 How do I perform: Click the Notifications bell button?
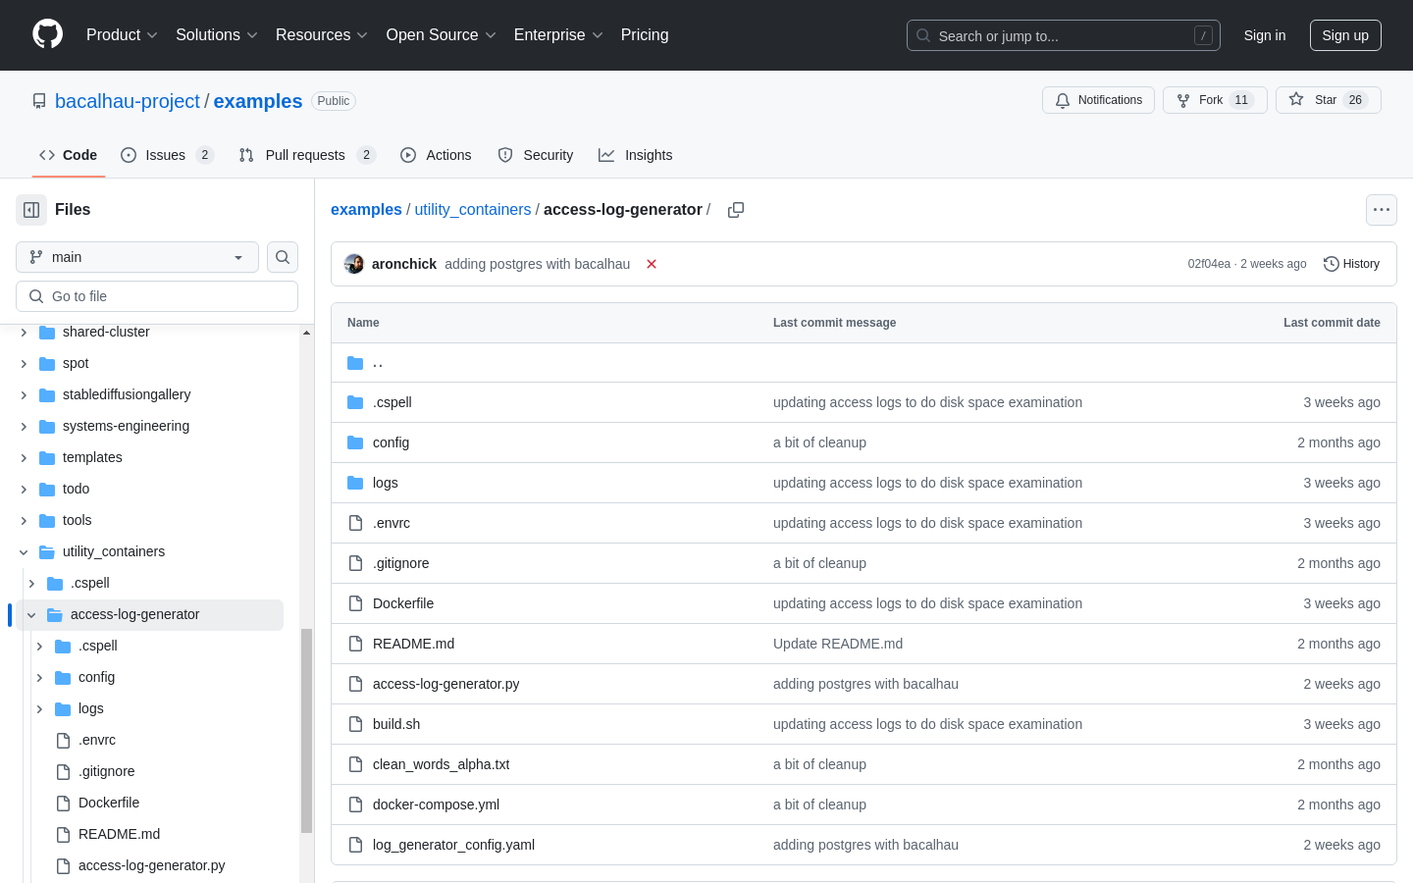pyautogui.click(x=1098, y=100)
